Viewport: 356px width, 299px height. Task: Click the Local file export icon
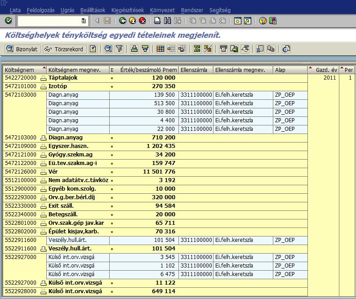click(x=234, y=49)
